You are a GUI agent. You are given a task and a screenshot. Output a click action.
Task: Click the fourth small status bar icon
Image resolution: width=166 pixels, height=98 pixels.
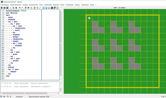(10, 96)
